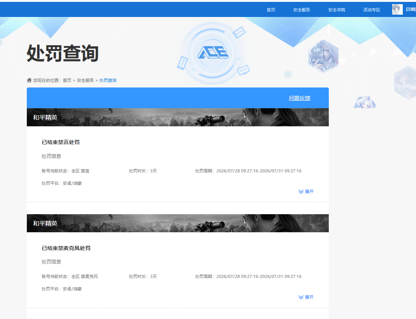Image resolution: width=416 pixels, height=319 pixels.
Task: Click the second 和平精英 banner above 禁麦克风处罚
Action: [178, 223]
